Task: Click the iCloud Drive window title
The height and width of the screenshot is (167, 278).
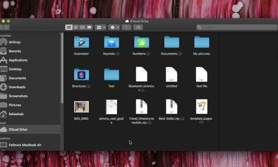Action: [x=137, y=21]
